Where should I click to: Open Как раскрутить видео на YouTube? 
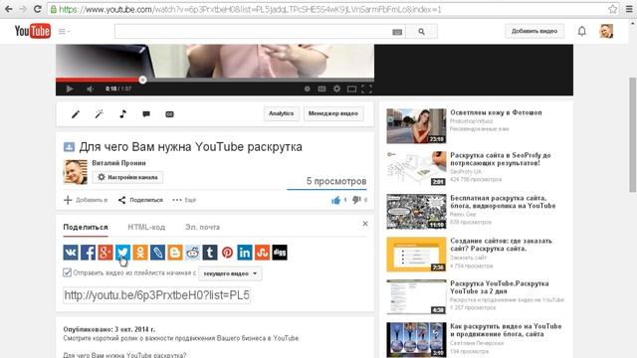(x=506, y=330)
